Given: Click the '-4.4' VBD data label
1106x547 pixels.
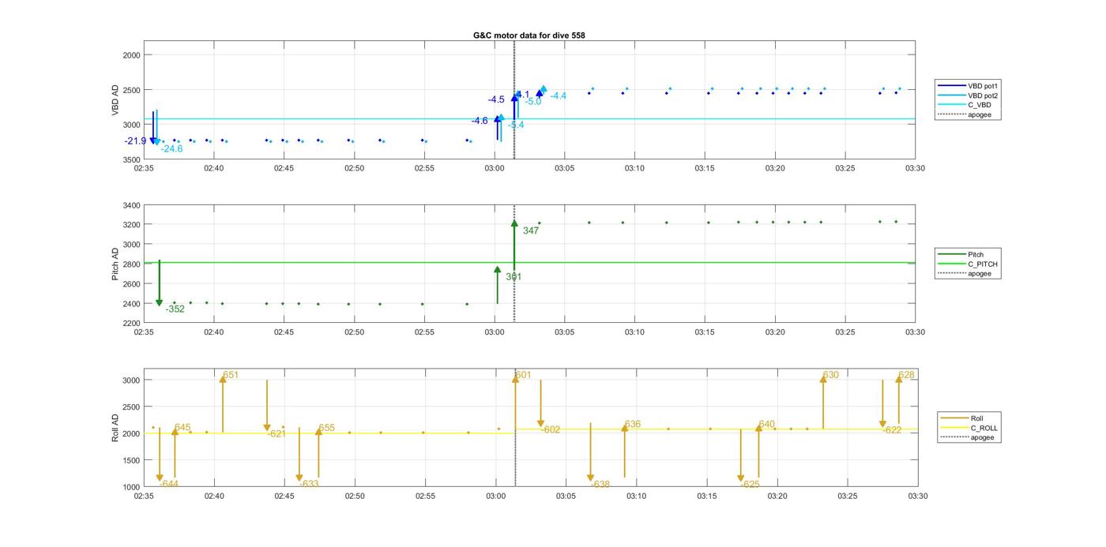Looking at the screenshot, I should (x=559, y=96).
